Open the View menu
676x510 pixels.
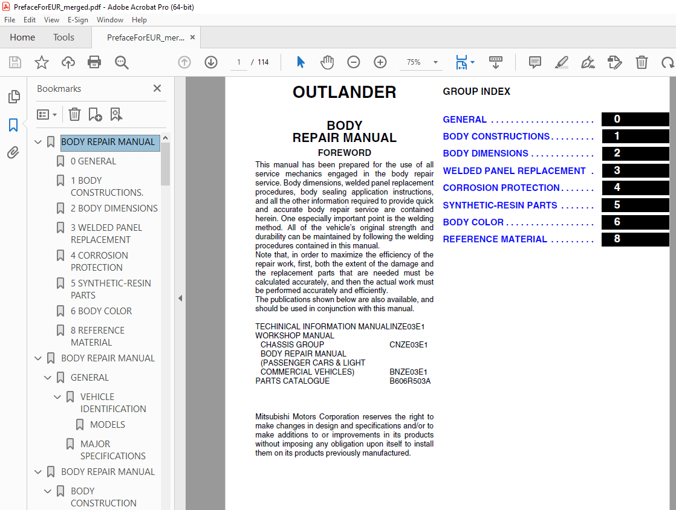pos(51,19)
